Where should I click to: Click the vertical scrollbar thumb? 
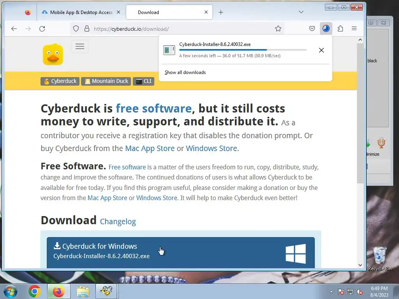tap(360, 113)
